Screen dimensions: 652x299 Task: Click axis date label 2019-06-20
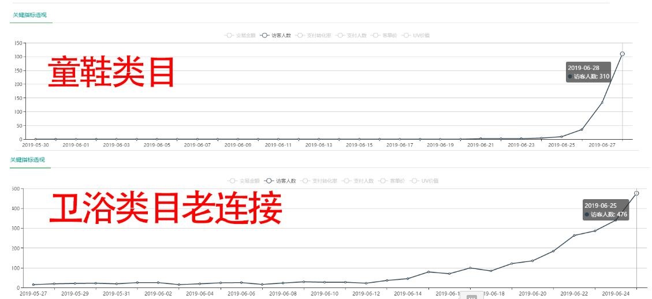click(x=532, y=293)
